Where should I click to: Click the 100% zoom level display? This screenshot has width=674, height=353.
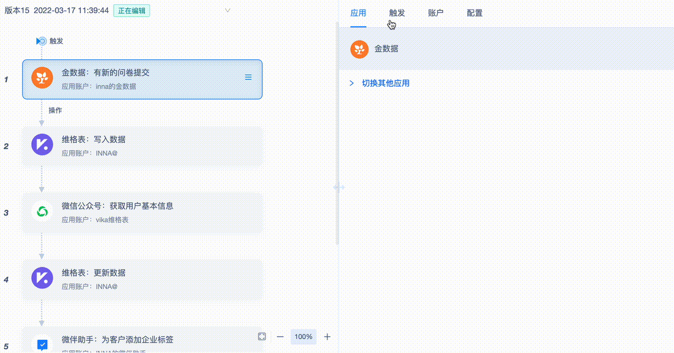pyautogui.click(x=303, y=336)
